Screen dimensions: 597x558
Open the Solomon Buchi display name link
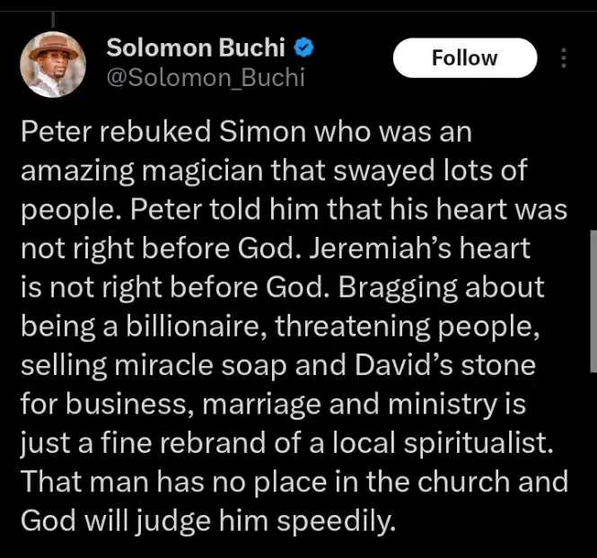[198, 47]
